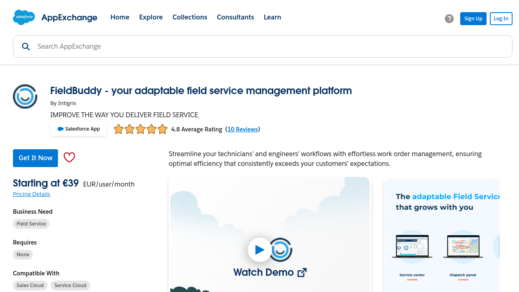This screenshot has width=519, height=292.
Task: Open the help question mark icon
Action: [449, 19]
